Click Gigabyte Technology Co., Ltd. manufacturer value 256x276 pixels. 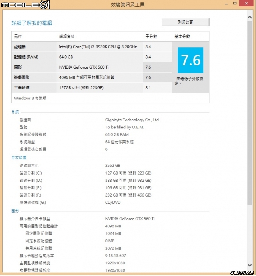132,120
